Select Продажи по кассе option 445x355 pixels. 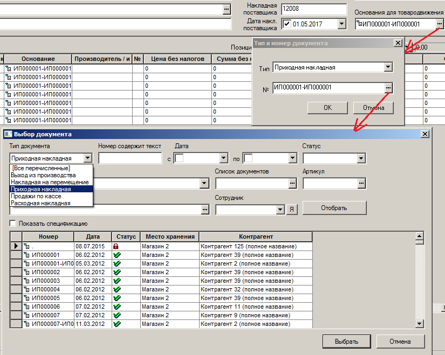coord(51,196)
